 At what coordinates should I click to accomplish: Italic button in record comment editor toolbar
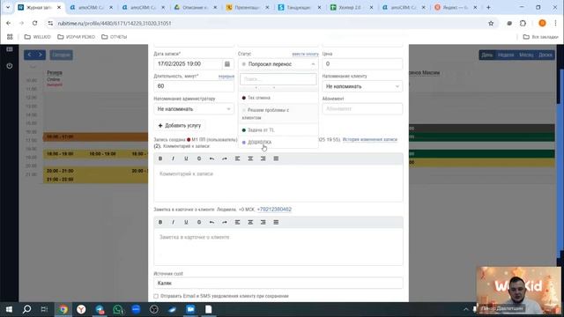tap(173, 158)
